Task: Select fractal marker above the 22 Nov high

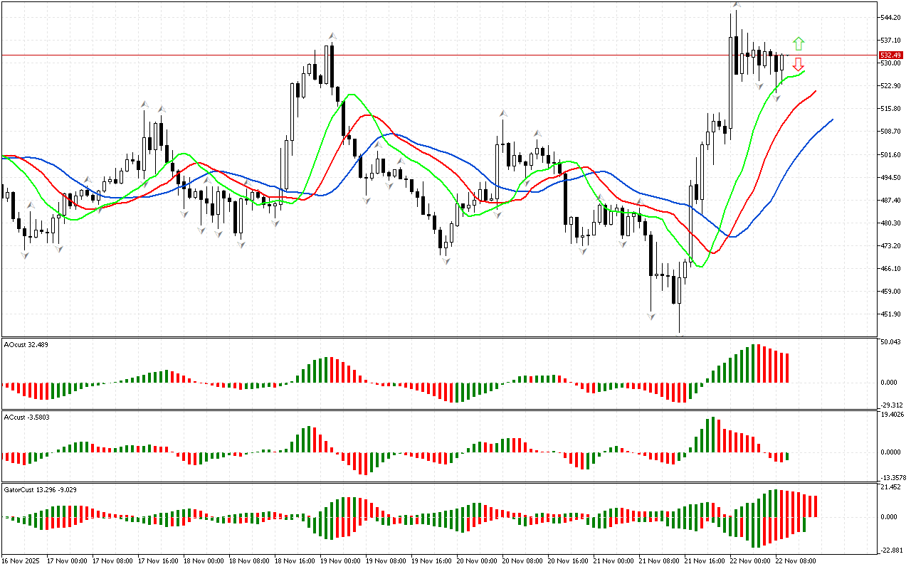Action: pyautogui.click(x=736, y=6)
